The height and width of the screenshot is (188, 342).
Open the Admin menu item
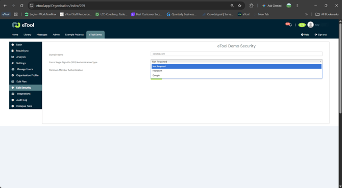pos(56,35)
